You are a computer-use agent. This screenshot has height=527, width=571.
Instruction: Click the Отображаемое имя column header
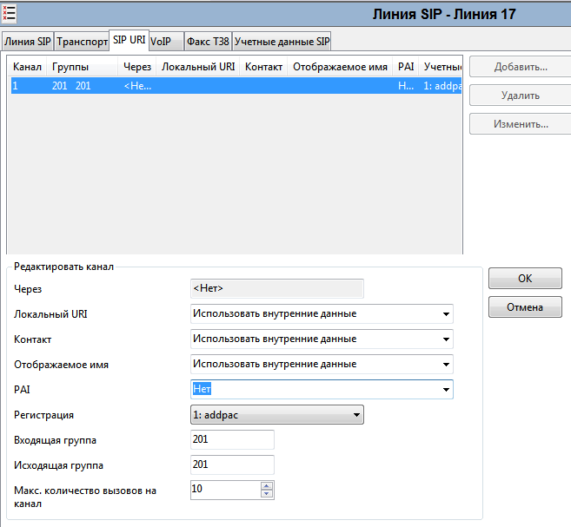[340, 67]
